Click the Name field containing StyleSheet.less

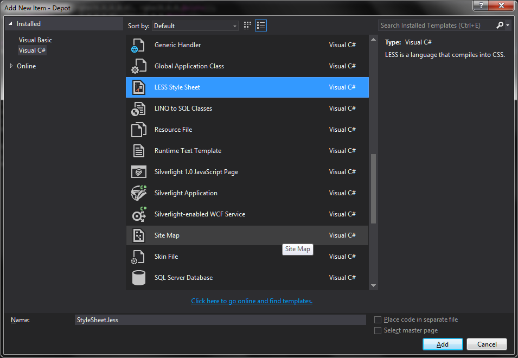(220, 320)
